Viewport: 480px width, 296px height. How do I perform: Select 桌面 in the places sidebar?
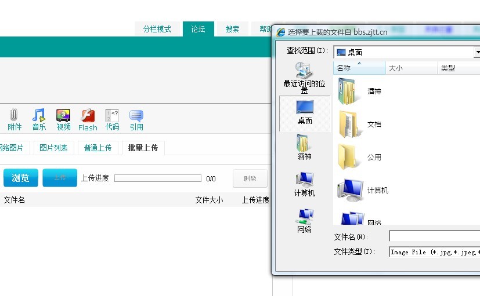click(x=305, y=112)
